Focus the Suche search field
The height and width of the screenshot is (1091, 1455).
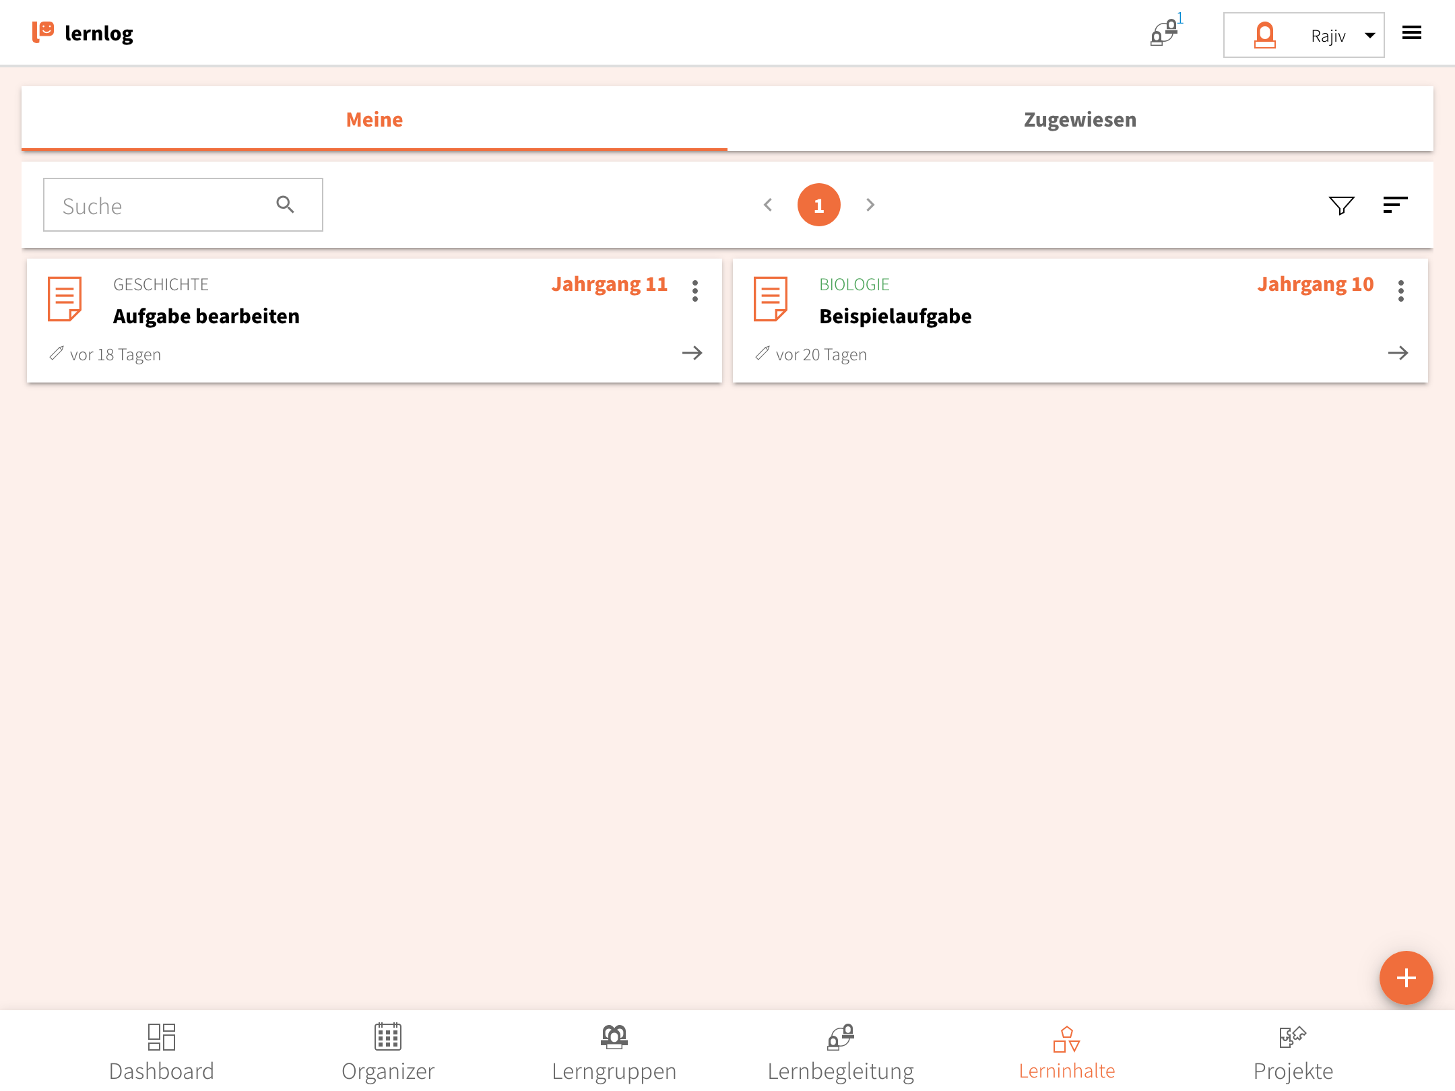(162, 205)
